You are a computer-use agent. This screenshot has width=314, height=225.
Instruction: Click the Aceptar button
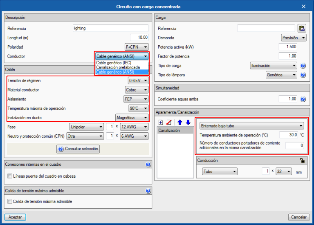tap(15, 217)
